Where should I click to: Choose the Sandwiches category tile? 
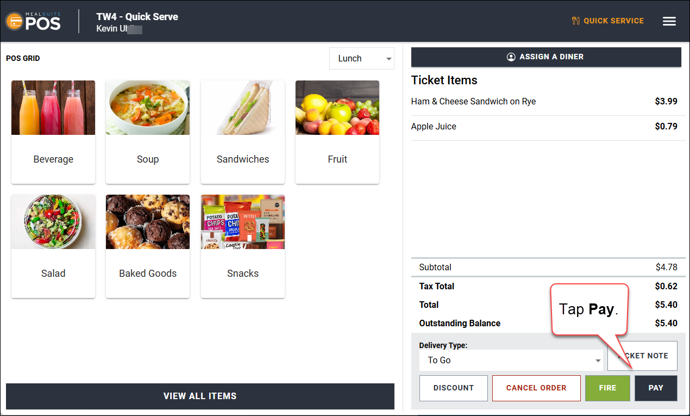[x=243, y=132]
